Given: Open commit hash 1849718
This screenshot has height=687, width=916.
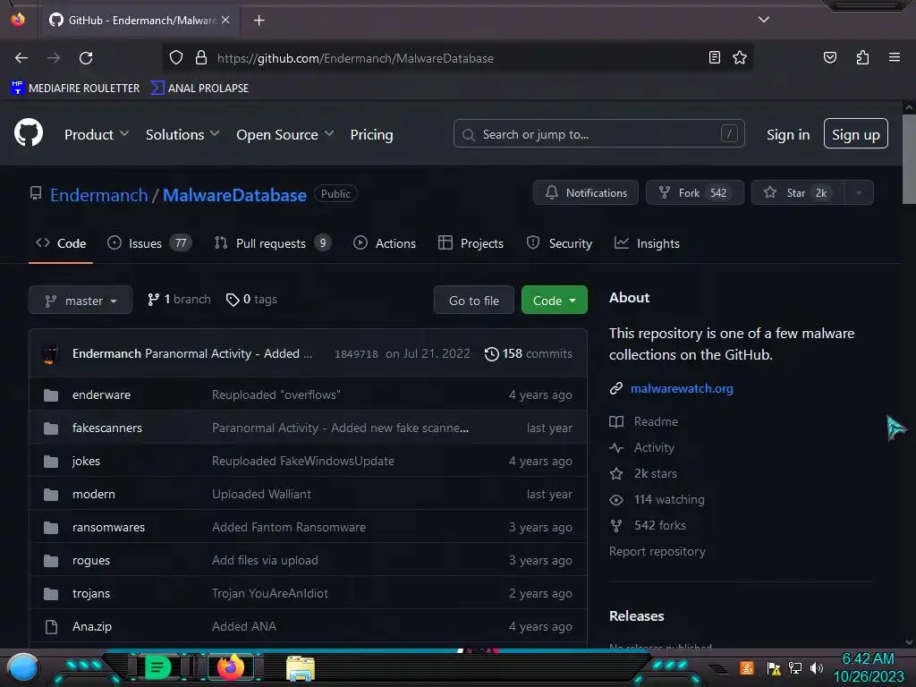Looking at the screenshot, I should click(356, 354).
